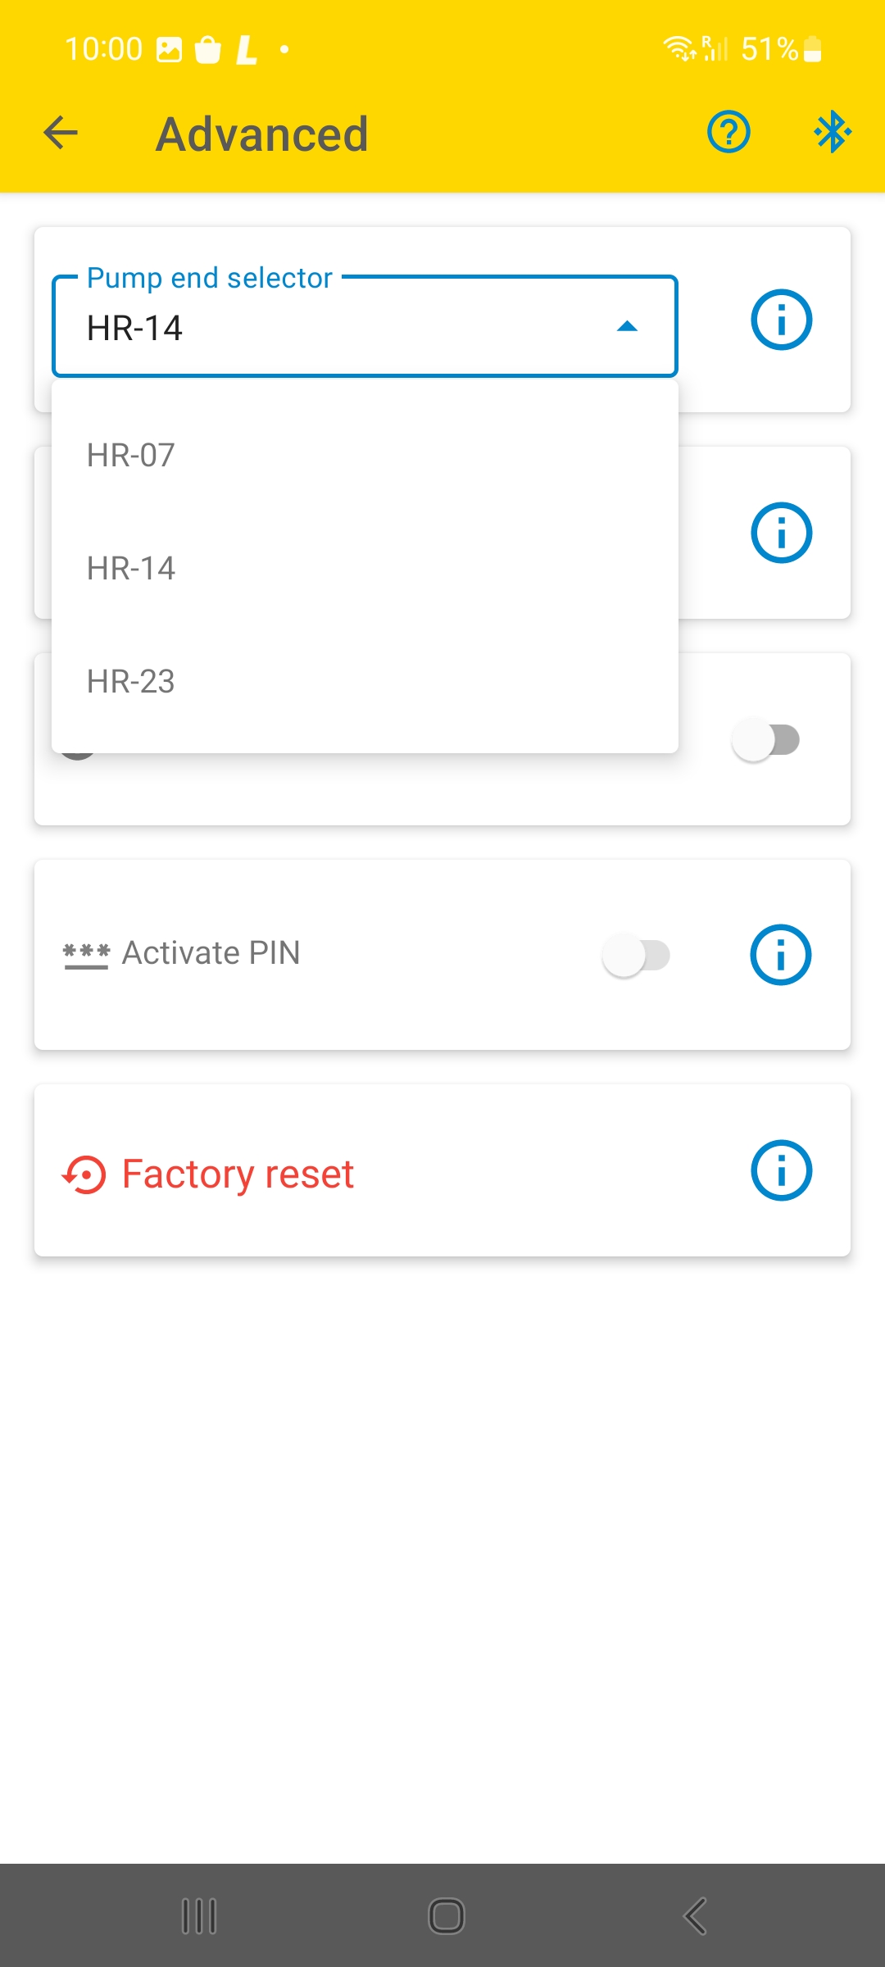Screen dimensions: 885x1967
Task: Tap the Android home button
Action: (x=447, y=1916)
